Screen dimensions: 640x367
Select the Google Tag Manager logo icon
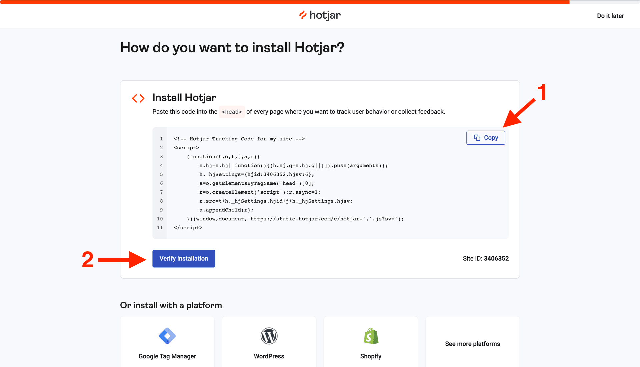[167, 336]
